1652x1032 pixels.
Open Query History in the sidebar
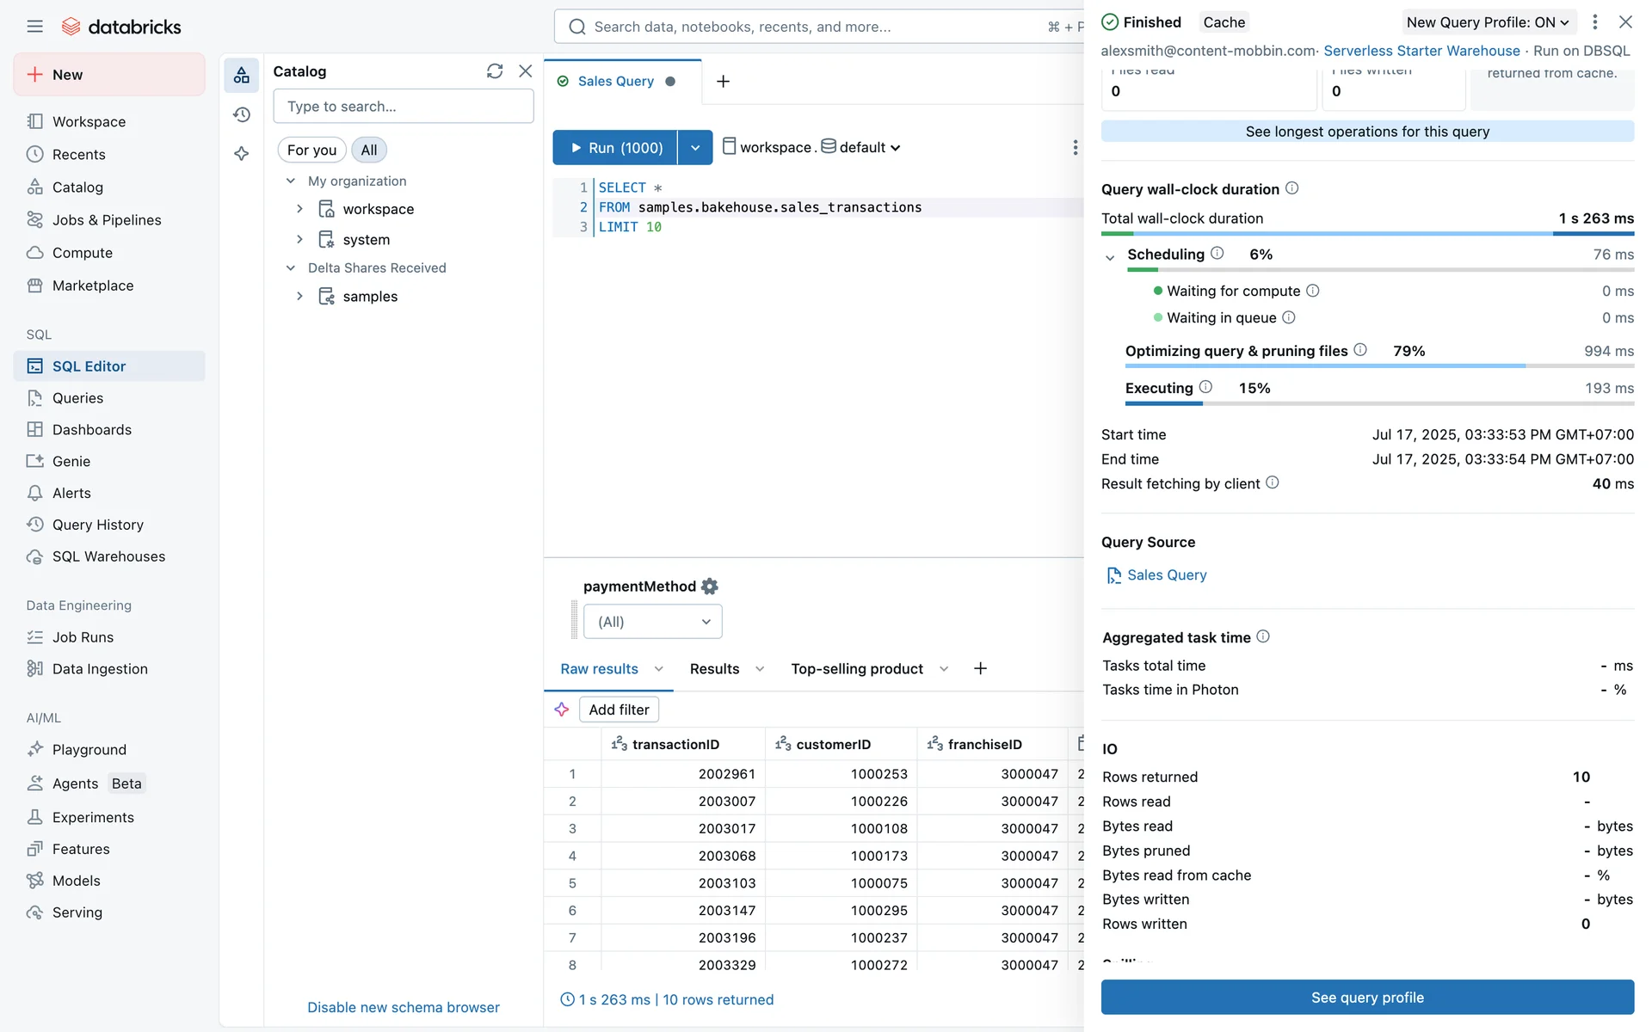(97, 525)
